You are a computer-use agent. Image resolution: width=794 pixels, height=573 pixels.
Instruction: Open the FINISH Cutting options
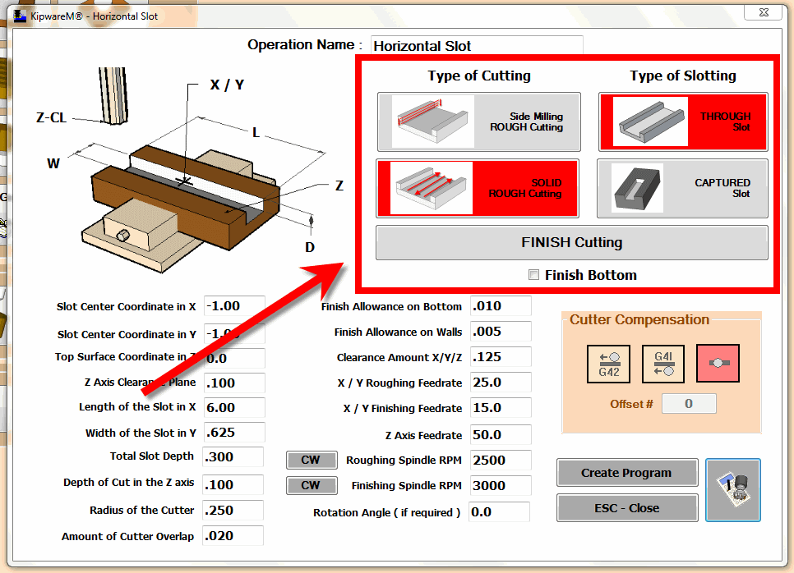point(571,242)
